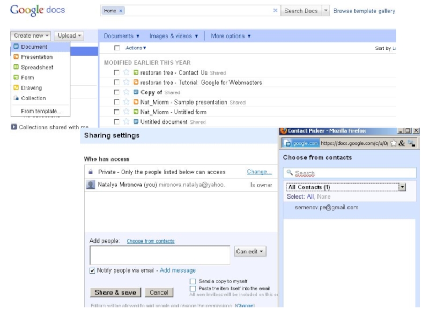The image size is (429, 322).
Task: Click Natalya Mironova's avatar picture
Action: coord(91,185)
